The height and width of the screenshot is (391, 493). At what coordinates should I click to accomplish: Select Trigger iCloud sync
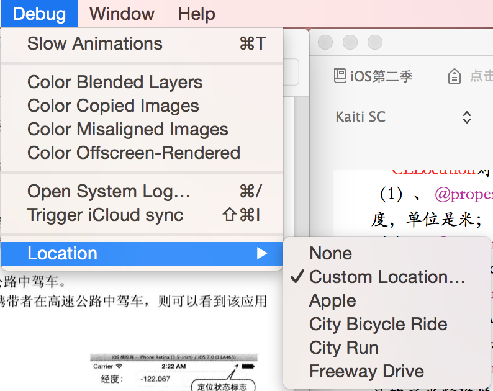click(x=106, y=215)
